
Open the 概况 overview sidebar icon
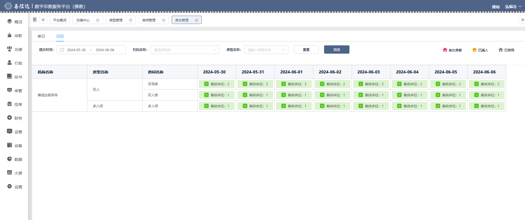pos(10,21)
